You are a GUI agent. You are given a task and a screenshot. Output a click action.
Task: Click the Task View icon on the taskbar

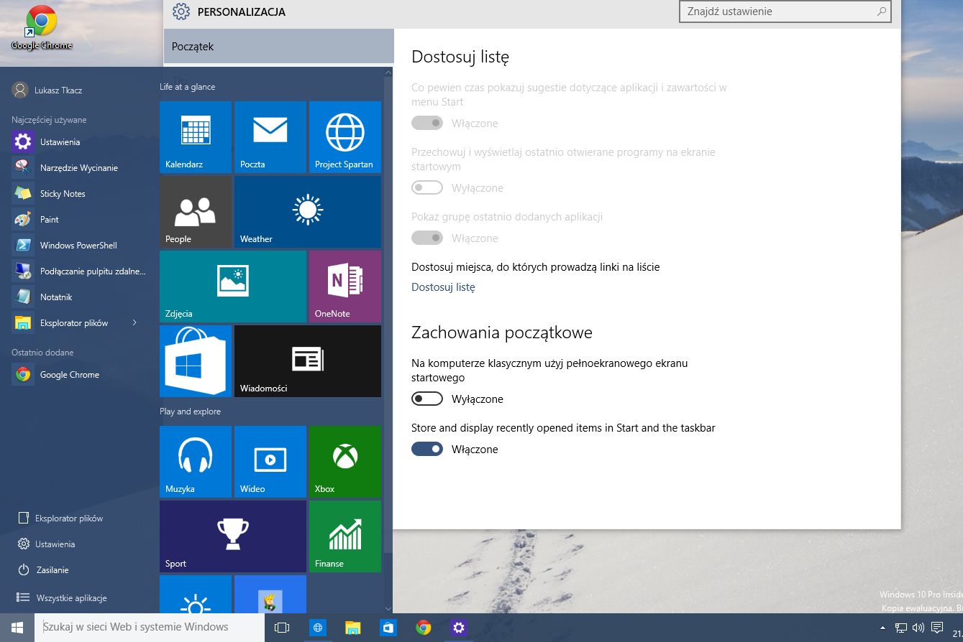point(282,628)
